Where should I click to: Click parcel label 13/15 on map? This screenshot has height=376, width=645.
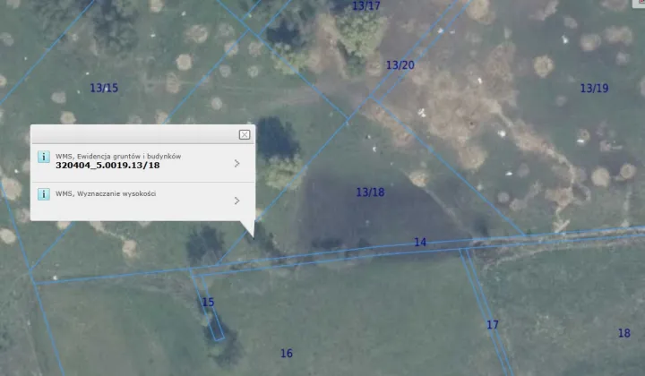point(104,88)
